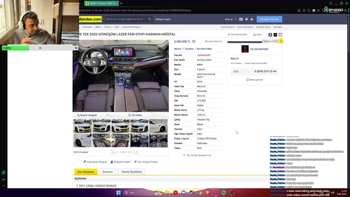This screenshot has height=197, width=350.
Task: Click the search magnifier in site search box
Action: (150, 19)
